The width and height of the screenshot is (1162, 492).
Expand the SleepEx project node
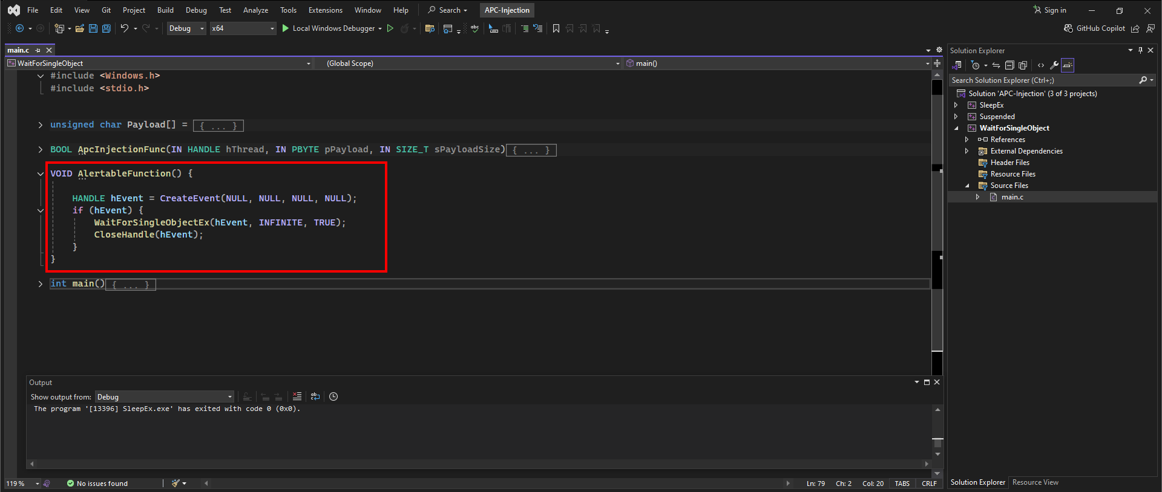coord(956,105)
